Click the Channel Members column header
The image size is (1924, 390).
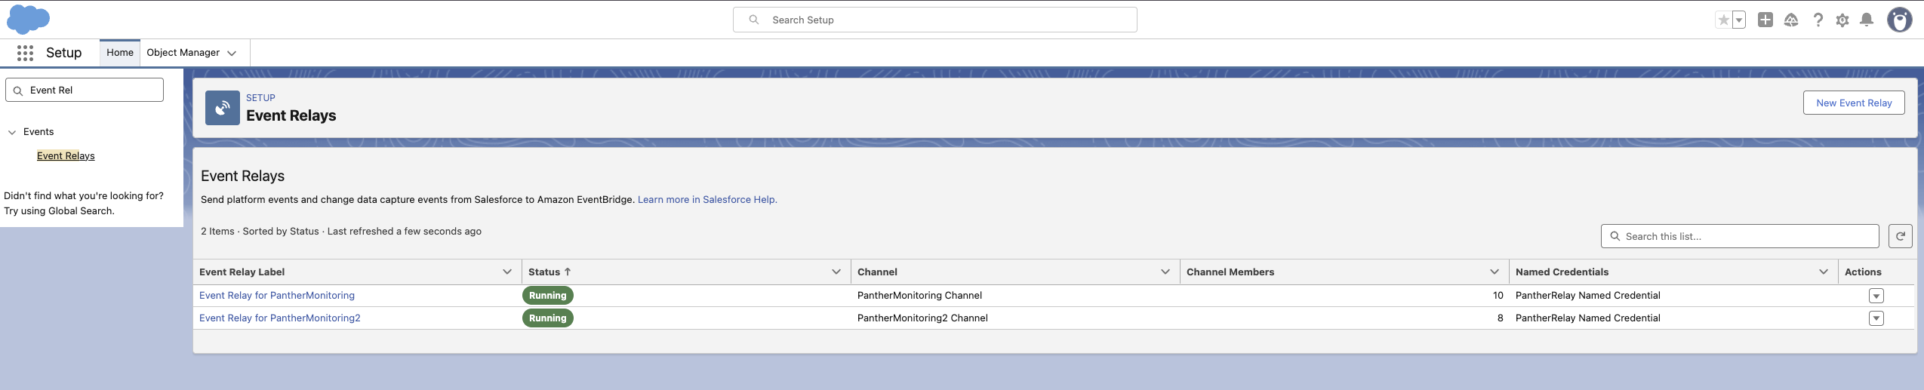1230,272
